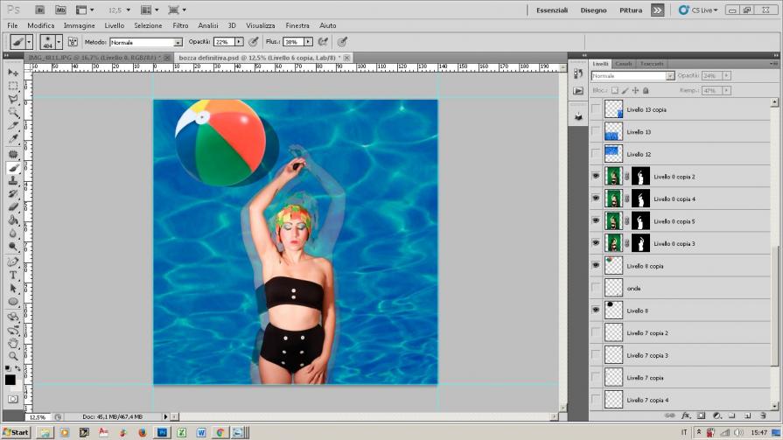Hide the Livello 8 layer
Viewport: 783px width, 440px height.
(596, 311)
